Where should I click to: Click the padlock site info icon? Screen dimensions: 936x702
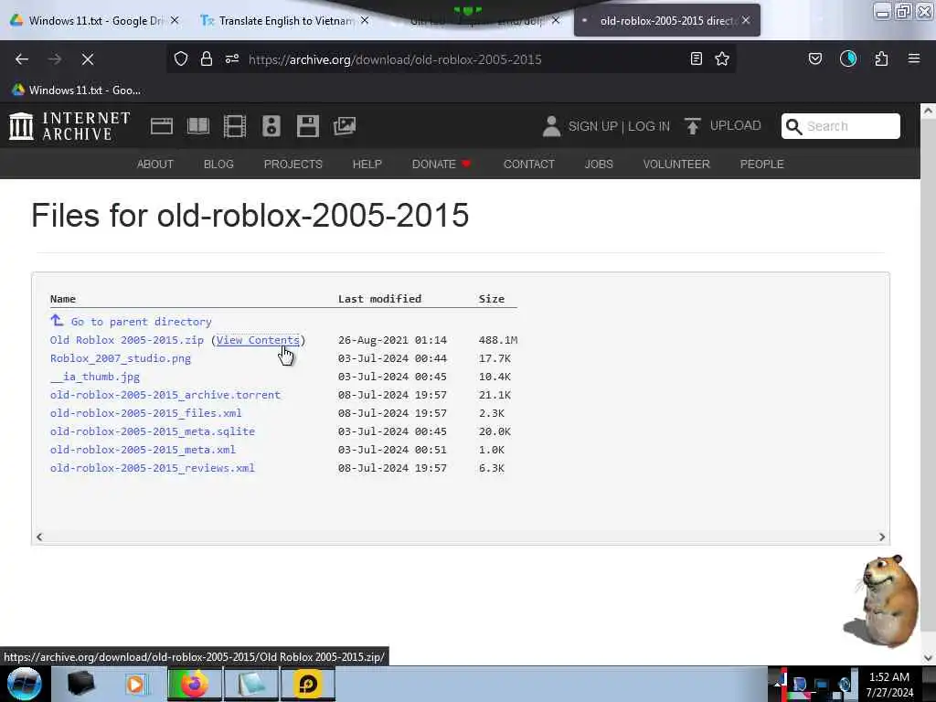tap(207, 58)
